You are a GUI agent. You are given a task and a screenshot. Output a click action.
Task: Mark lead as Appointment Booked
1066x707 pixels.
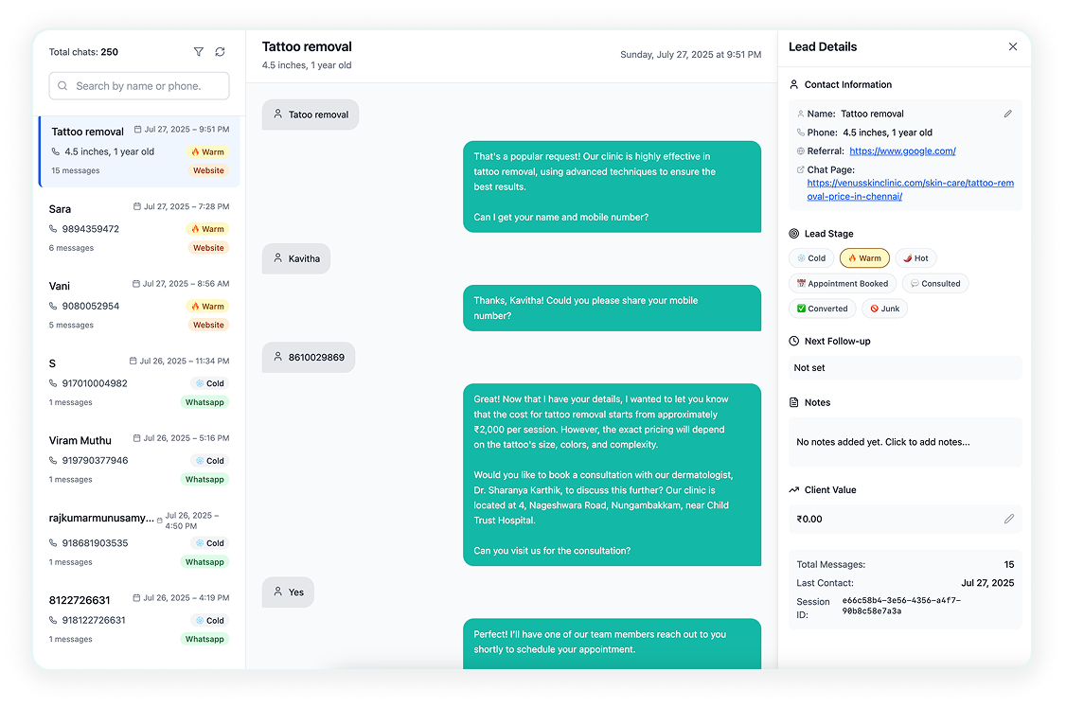click(842, 284)
